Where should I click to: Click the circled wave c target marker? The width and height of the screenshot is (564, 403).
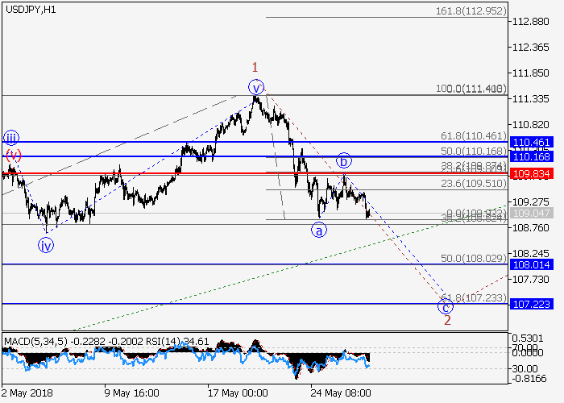[x=445, y=305]
